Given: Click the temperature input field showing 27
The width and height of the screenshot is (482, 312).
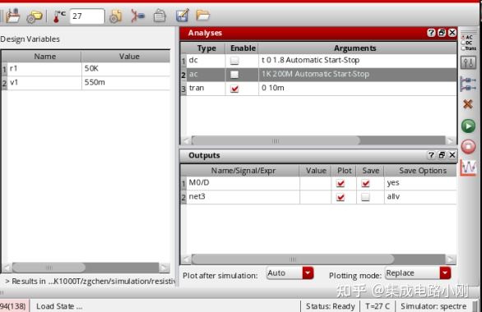Looking at the screenshot, I should coord(87,16).
